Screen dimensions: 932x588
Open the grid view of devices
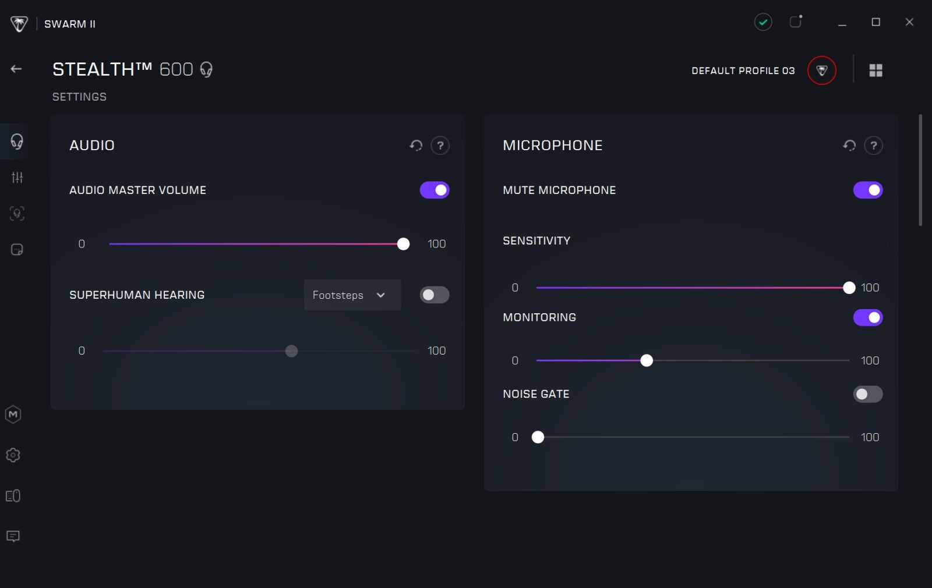[x=875, y=70]
